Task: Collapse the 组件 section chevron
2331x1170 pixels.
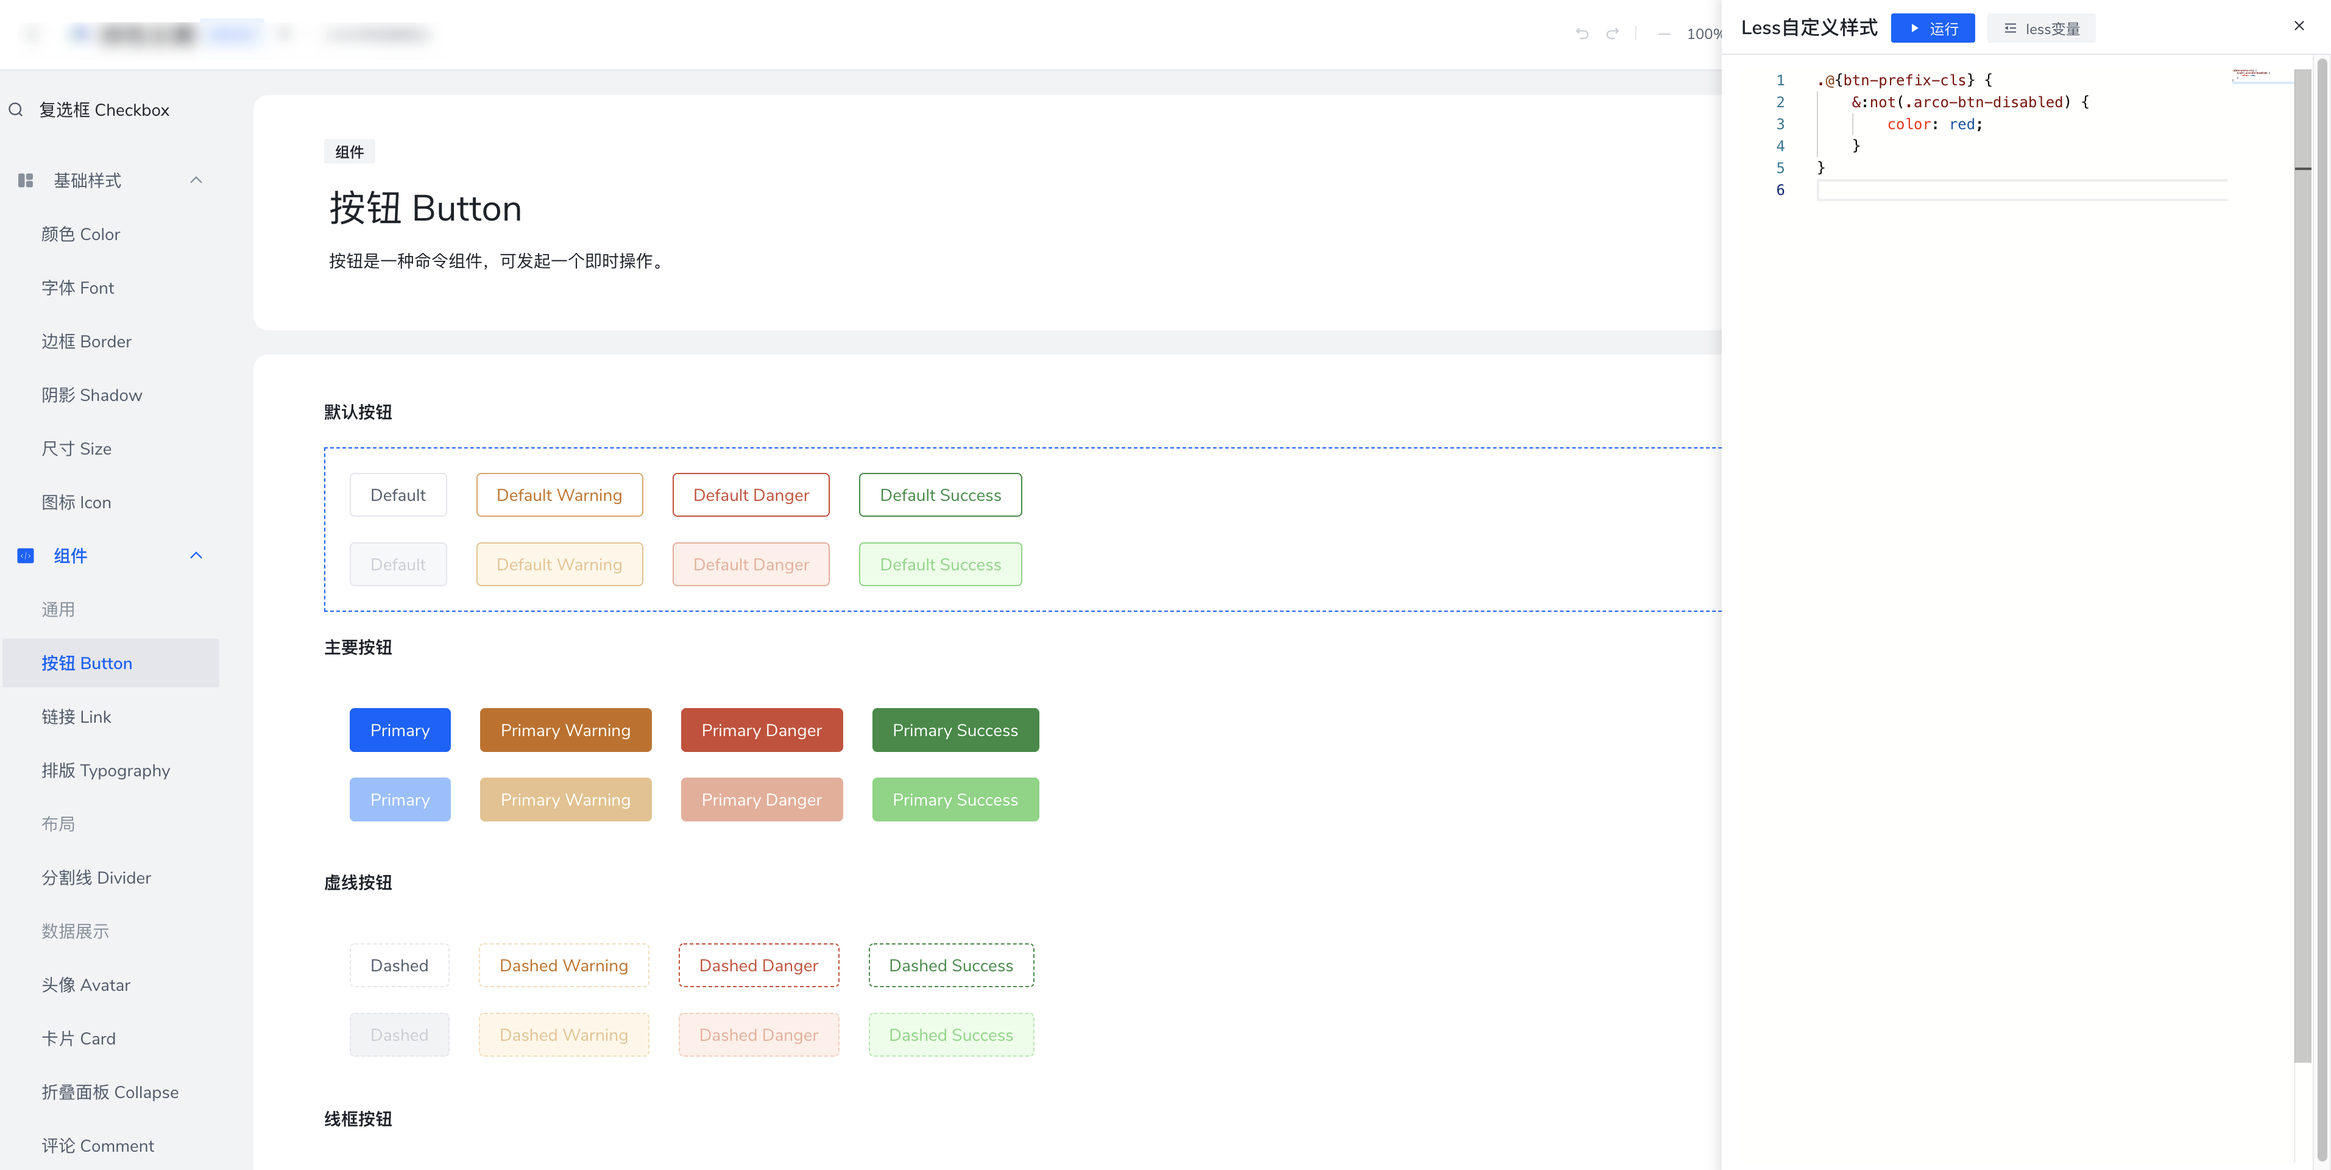Action: click(x=196, y=556)
